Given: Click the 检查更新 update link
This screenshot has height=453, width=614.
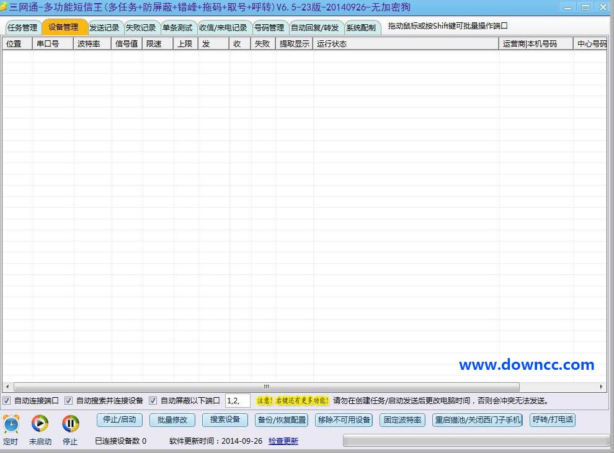Looking at the screenshot, I should (283, 441).
